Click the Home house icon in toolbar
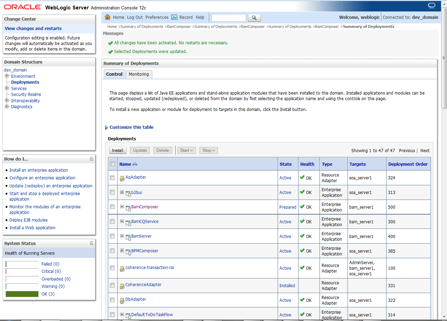 click(x=108, y=17)
